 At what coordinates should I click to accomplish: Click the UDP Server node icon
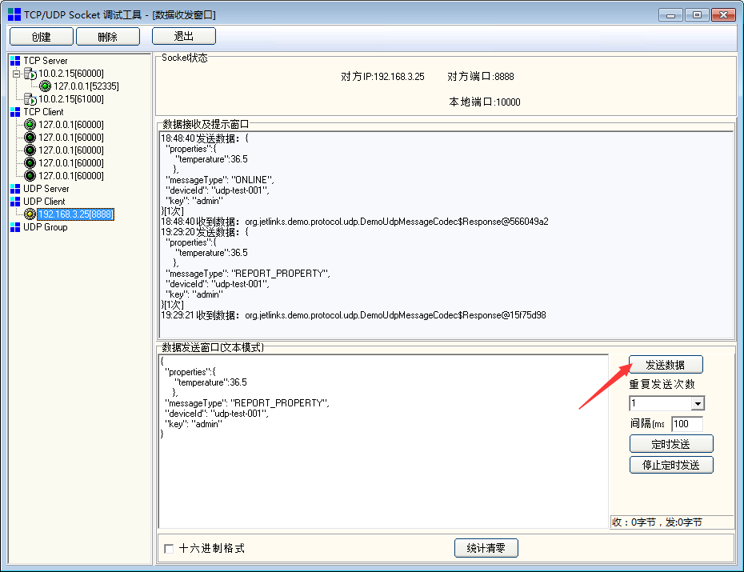(15, 189)
